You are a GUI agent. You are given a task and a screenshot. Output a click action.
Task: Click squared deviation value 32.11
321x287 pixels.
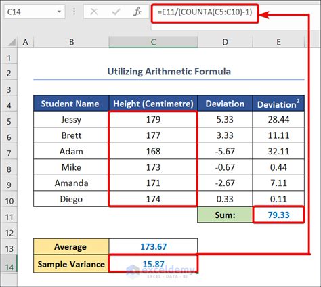coord(278,151)
